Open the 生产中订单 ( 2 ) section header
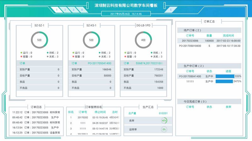Viewport: 252px width, 141px height. coord(209,66)
